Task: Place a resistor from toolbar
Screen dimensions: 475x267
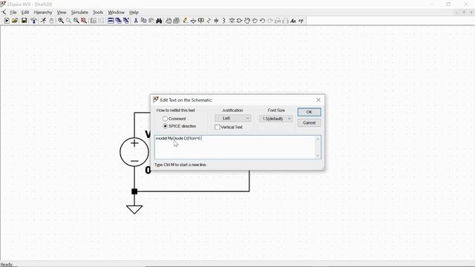Action: [x=209, y=21]
